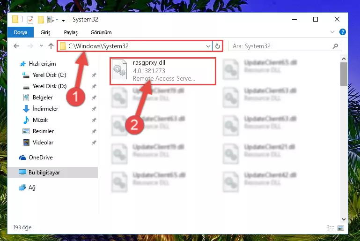The height and width of the screenshot is (241, 360).
Task: Click the pin icon beside İndirmeler
Action: [x=94, y=109]
